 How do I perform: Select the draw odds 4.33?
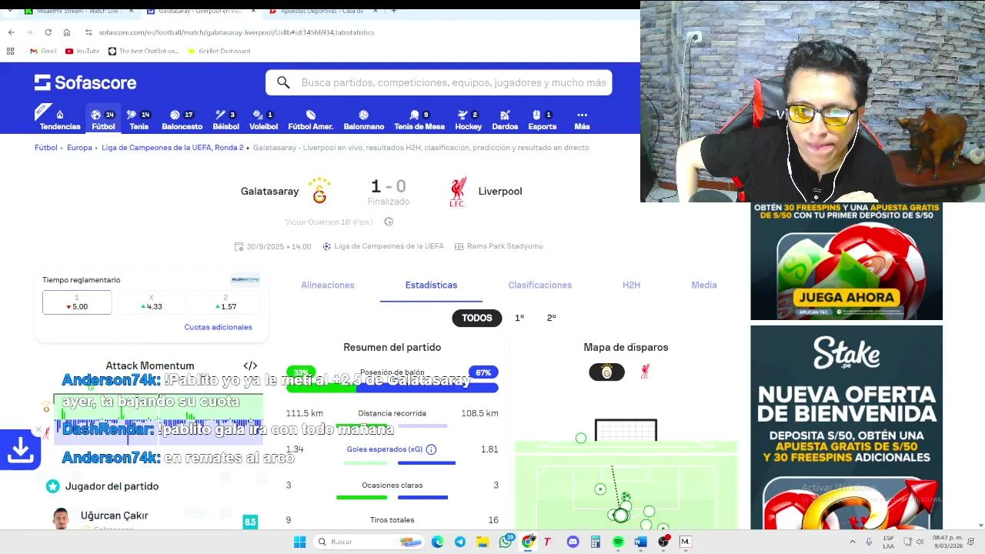coord(152,302)
